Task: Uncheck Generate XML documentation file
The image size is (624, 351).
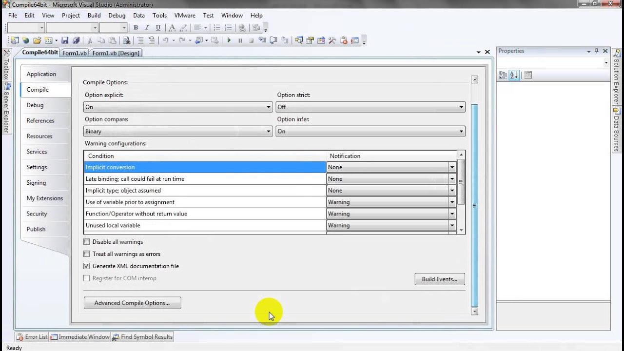Action: [87, 266]
